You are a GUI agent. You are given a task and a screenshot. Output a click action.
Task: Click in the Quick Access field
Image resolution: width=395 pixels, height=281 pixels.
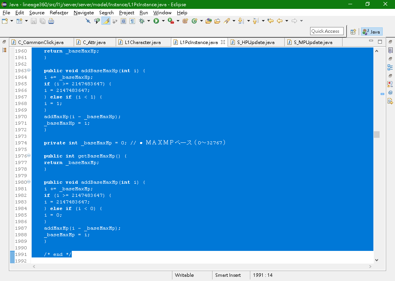point(327,31)
